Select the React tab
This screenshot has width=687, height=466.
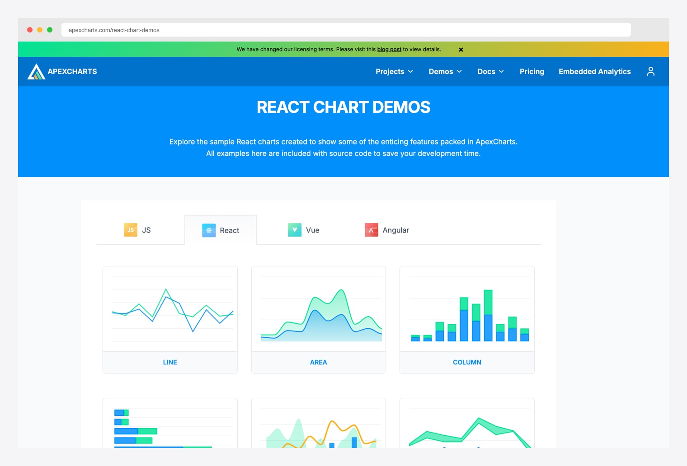(x=221, y=230)
